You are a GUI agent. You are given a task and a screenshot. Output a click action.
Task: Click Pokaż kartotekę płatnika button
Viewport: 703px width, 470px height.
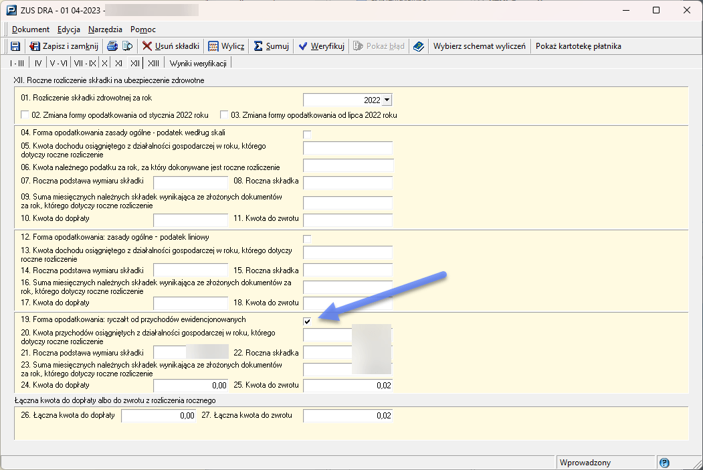tap(579, 46)
